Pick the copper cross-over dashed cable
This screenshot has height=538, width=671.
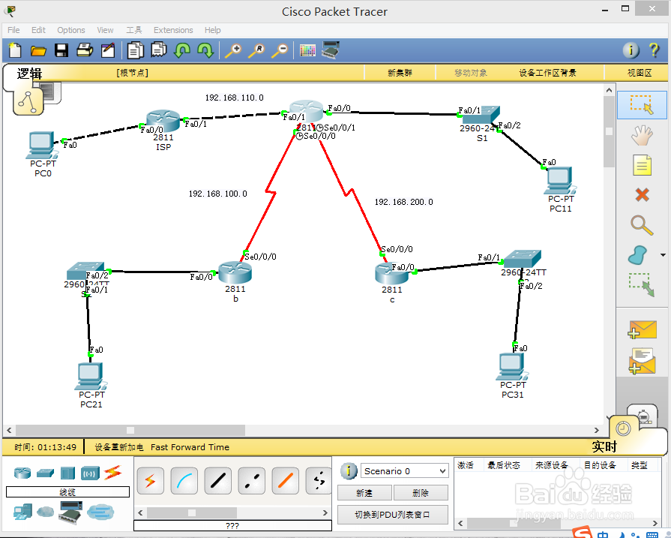coord(252,481)
